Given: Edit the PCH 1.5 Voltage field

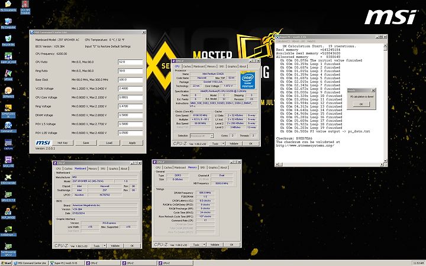Looking at the screenshot, I should click(130, 124).
